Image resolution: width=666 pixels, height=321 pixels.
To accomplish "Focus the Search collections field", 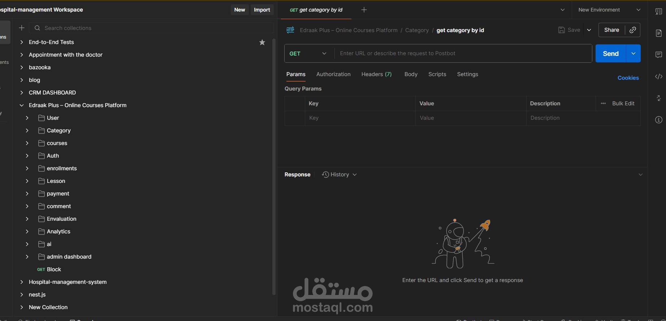I will tap(152, 28).
